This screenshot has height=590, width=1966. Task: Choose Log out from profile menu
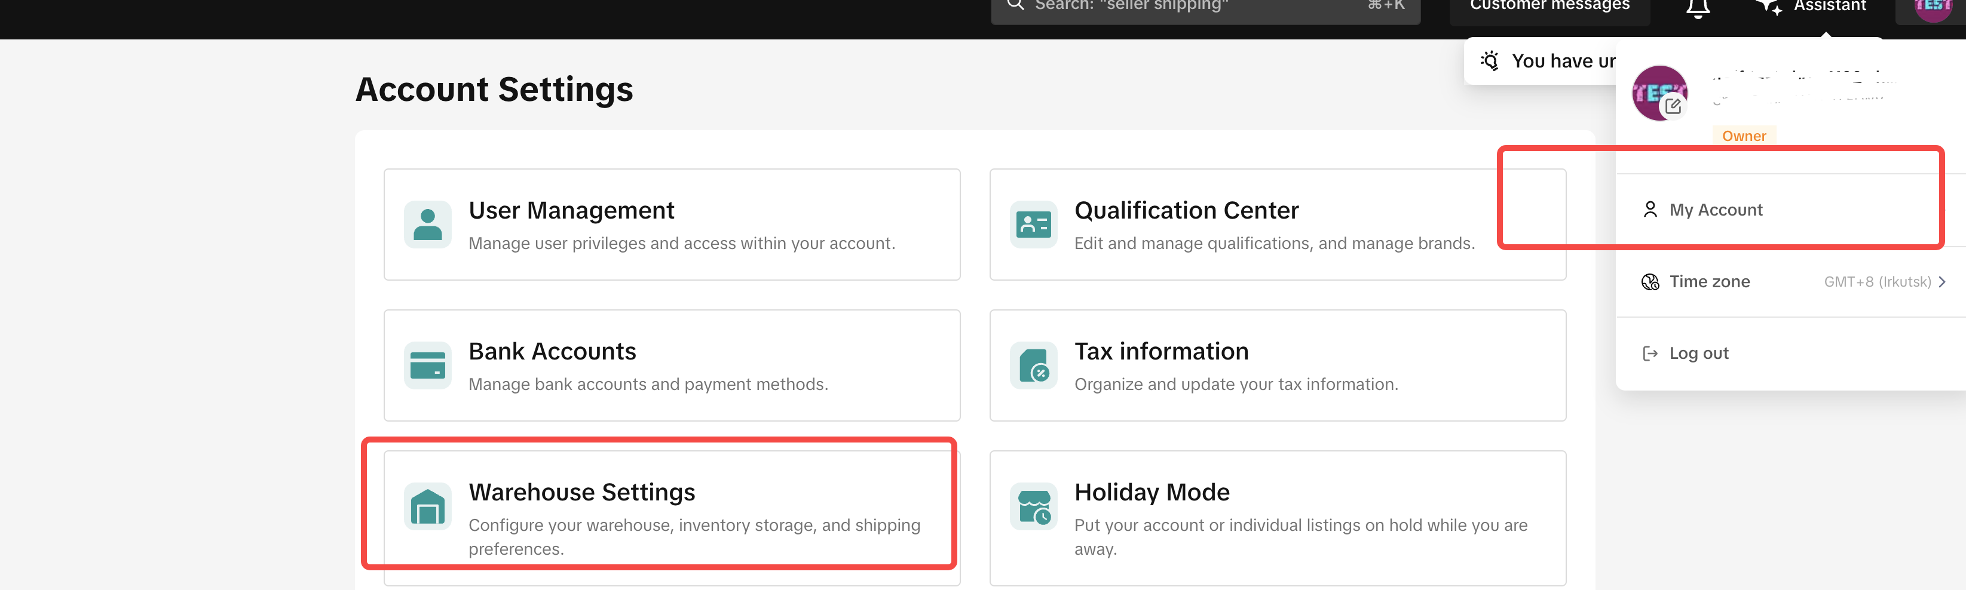click(x=1698, y=353)
